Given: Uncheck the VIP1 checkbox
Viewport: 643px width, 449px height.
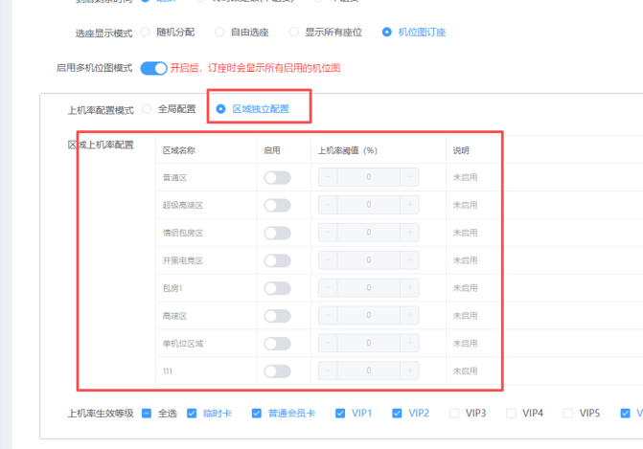Looking at the screenshot, I should coord(340,414).
